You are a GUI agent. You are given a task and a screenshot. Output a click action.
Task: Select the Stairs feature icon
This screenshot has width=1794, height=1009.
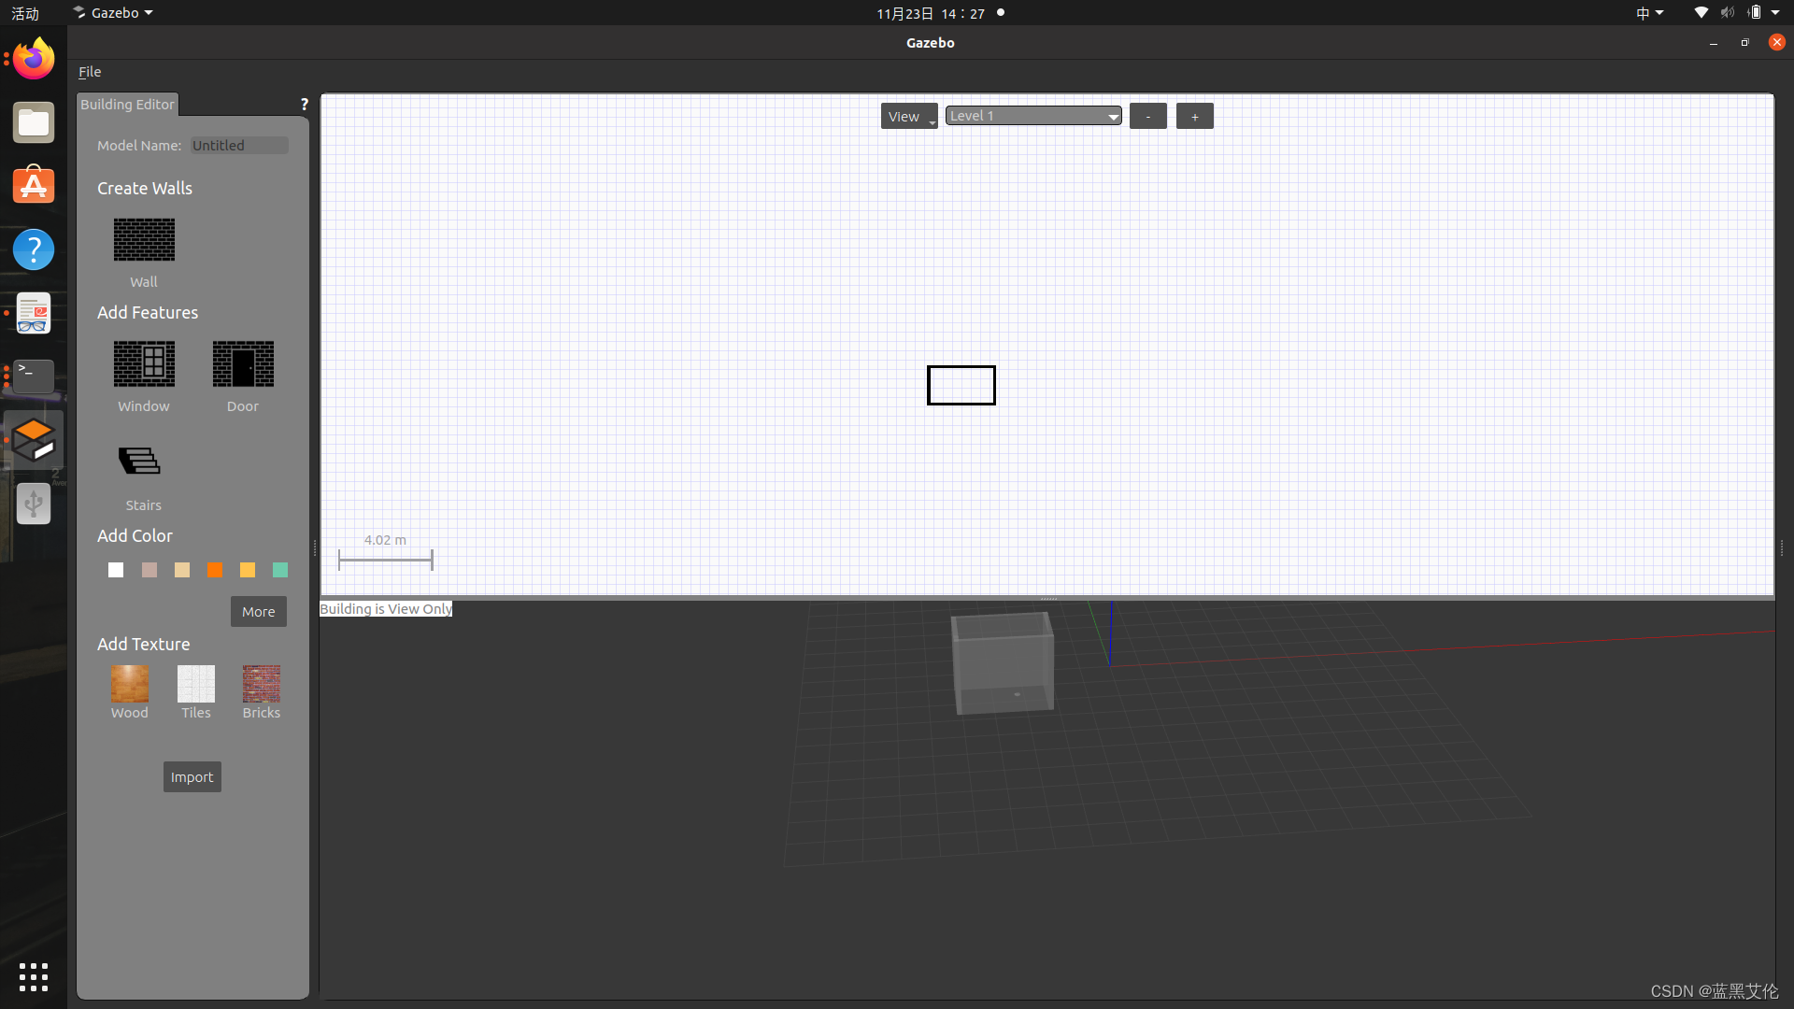[140, 462]
